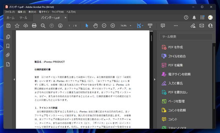220x133 pixels.
Task: Activate the Hand pan tool
Action: [x=95, y=26]
